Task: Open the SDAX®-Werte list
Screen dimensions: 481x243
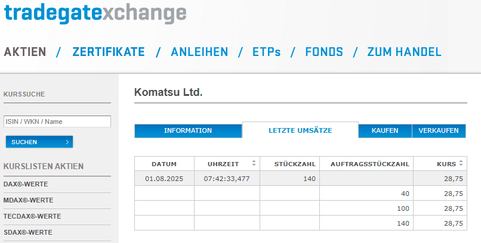Action: click(28, 232)
